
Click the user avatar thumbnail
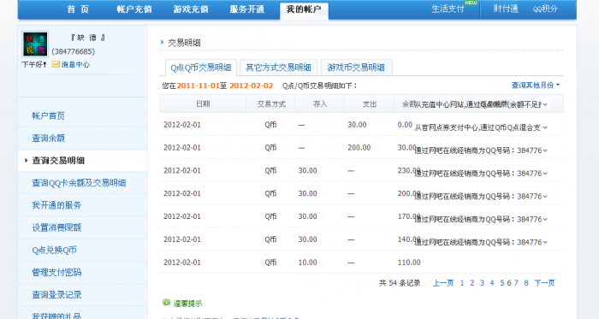(35, 44)
